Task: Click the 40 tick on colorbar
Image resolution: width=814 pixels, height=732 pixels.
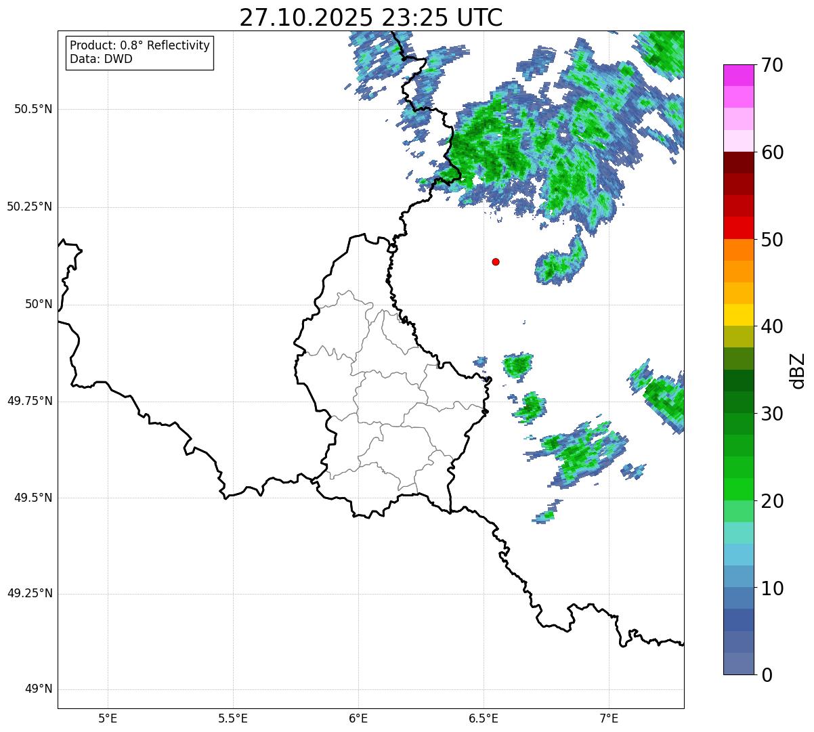Action: (x=772, y=326)
